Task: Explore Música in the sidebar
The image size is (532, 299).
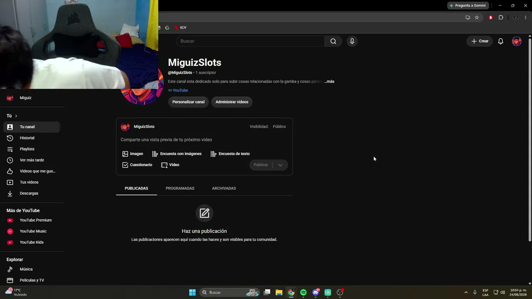Action: [32, 269]
